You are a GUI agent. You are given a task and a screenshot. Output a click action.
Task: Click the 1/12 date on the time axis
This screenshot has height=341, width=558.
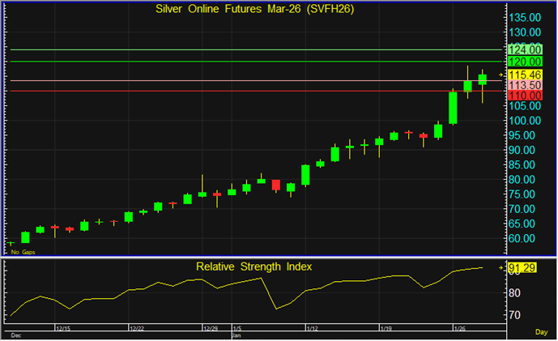[310, 329]
